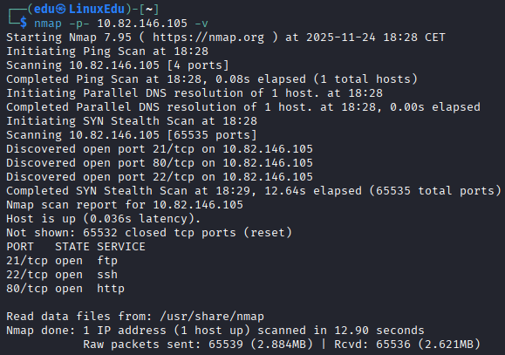Image resolution: width=505 pixels, height=355 pixels.
Task: Click the 'Discovered open port 21/tcp' line
Action: pyautogui.click(x=160, y=149)
